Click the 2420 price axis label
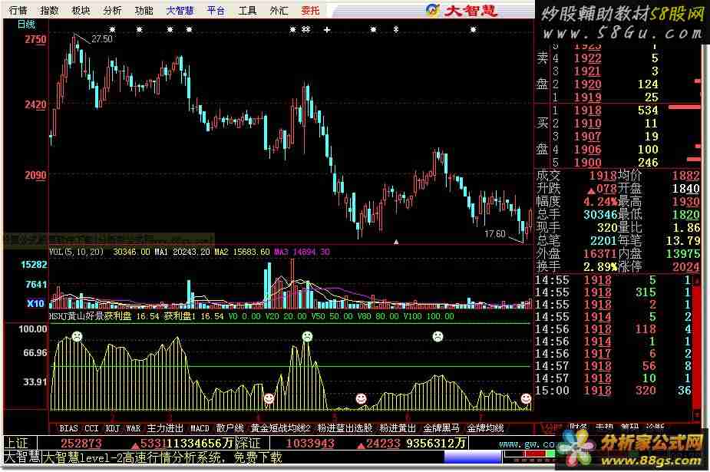Screen dimensions: 710x472 (35, 105)
